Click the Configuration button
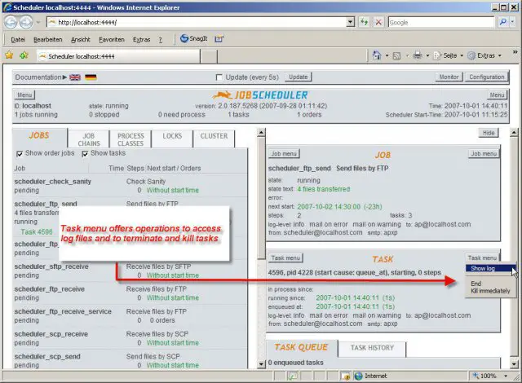 point(487,77)
